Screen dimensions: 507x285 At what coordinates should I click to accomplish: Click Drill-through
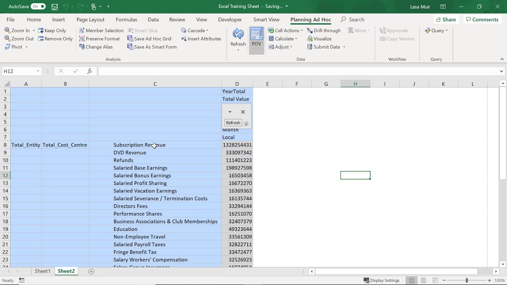[324, 30]
